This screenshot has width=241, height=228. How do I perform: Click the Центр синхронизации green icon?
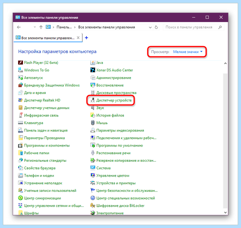20,198
